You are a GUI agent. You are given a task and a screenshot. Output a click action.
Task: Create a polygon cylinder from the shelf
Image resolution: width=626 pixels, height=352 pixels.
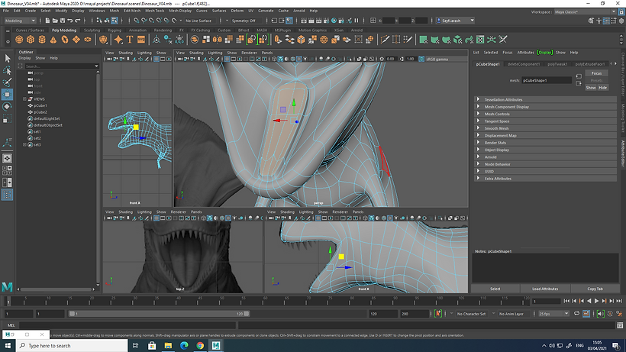pyautogui.click(x=42, y=40)
